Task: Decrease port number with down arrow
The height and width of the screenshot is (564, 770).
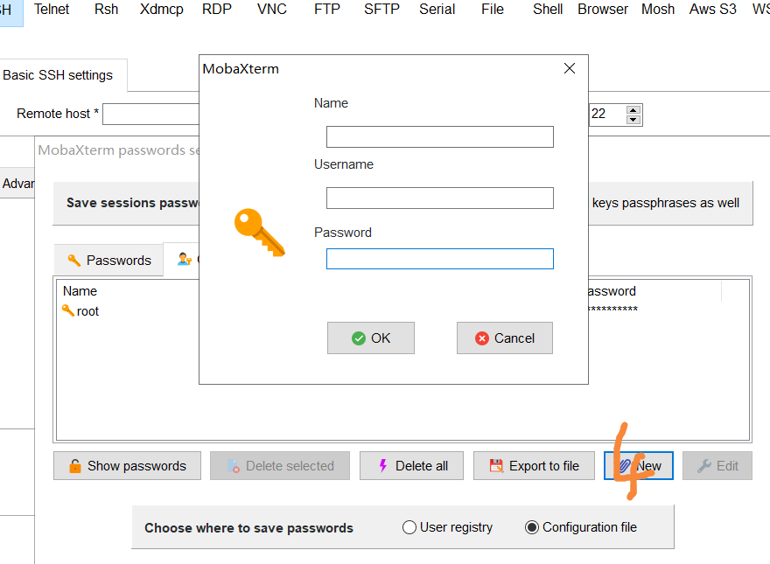Action: 633,119
